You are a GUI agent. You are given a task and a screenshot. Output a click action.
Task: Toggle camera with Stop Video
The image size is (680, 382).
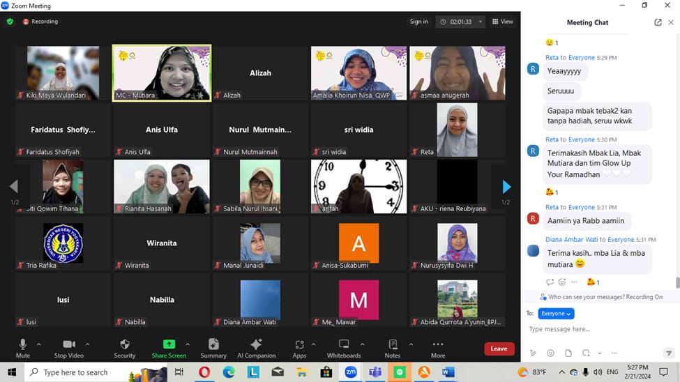click(x=69, y=348)
